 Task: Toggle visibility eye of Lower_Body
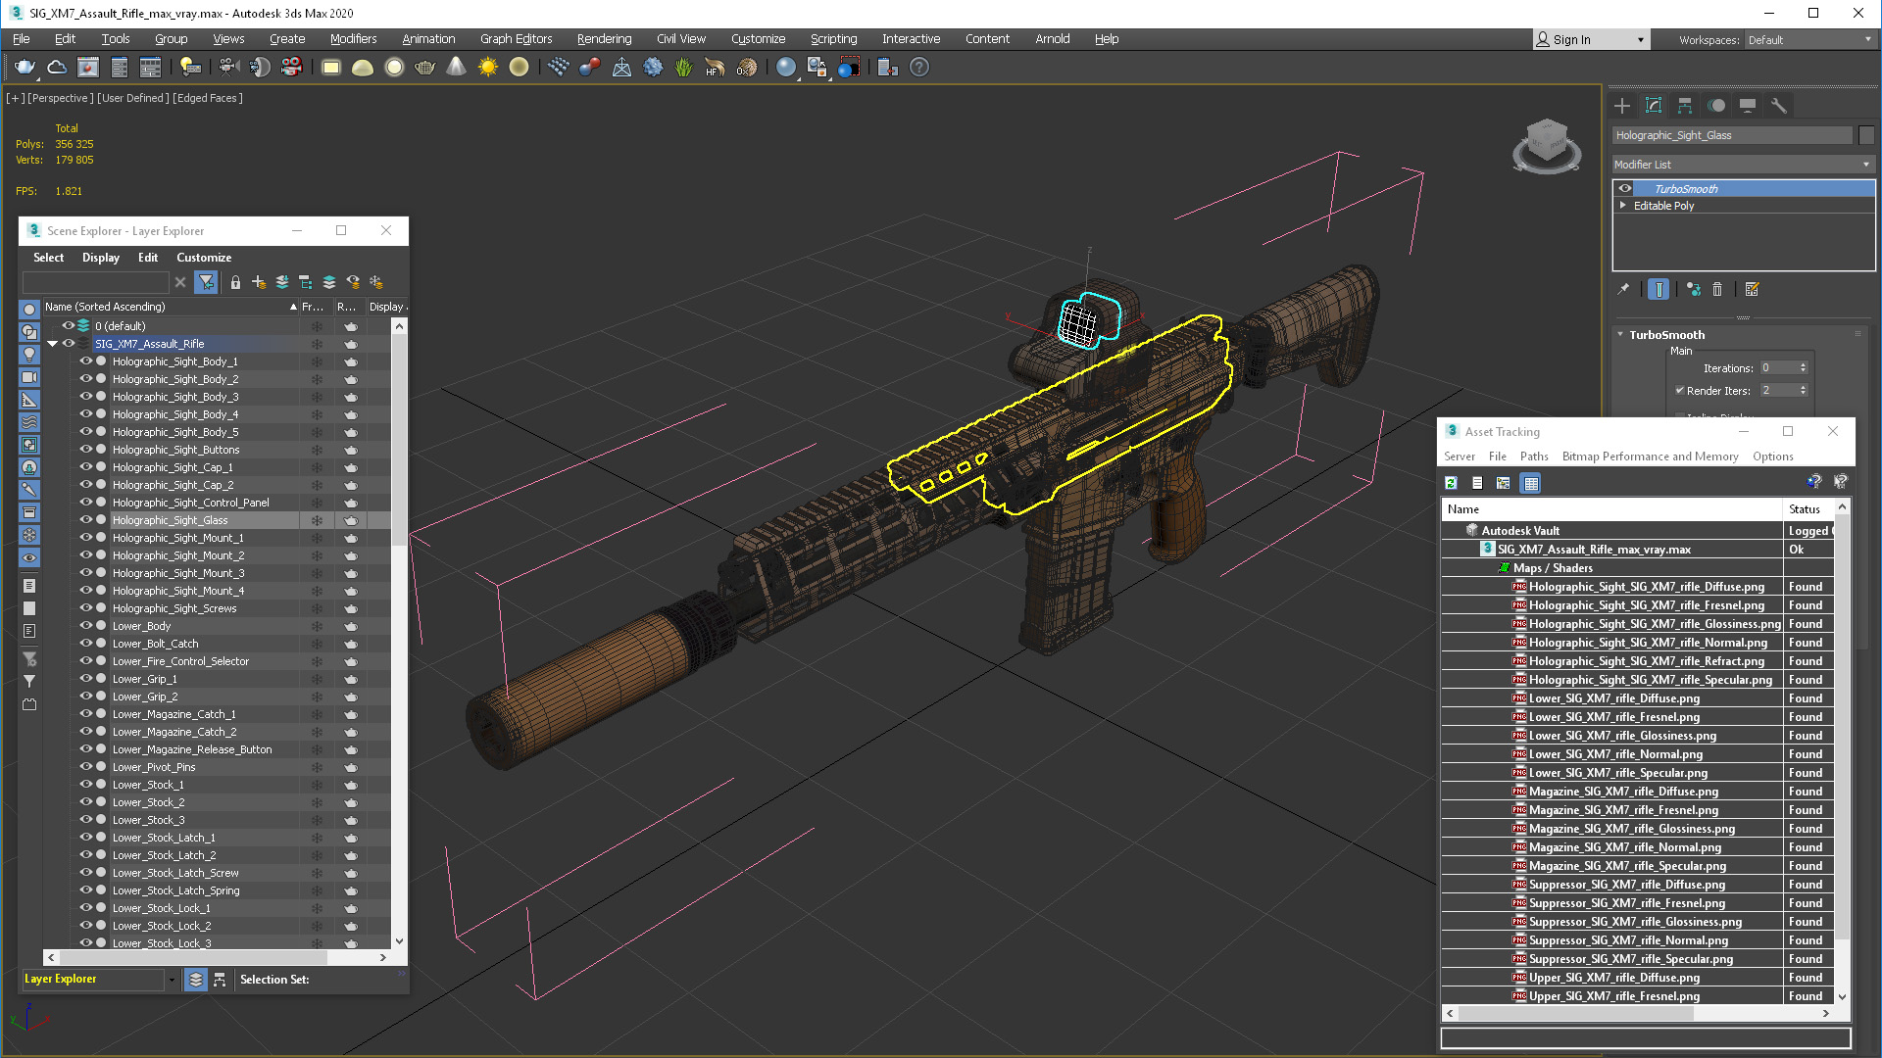coord(85,626)
